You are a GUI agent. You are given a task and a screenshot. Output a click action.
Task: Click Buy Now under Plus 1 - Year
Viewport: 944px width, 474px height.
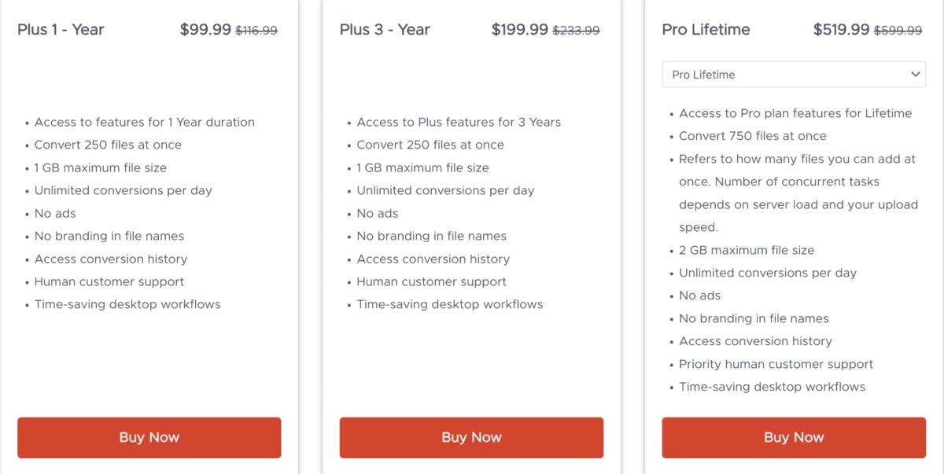(149, 437)
